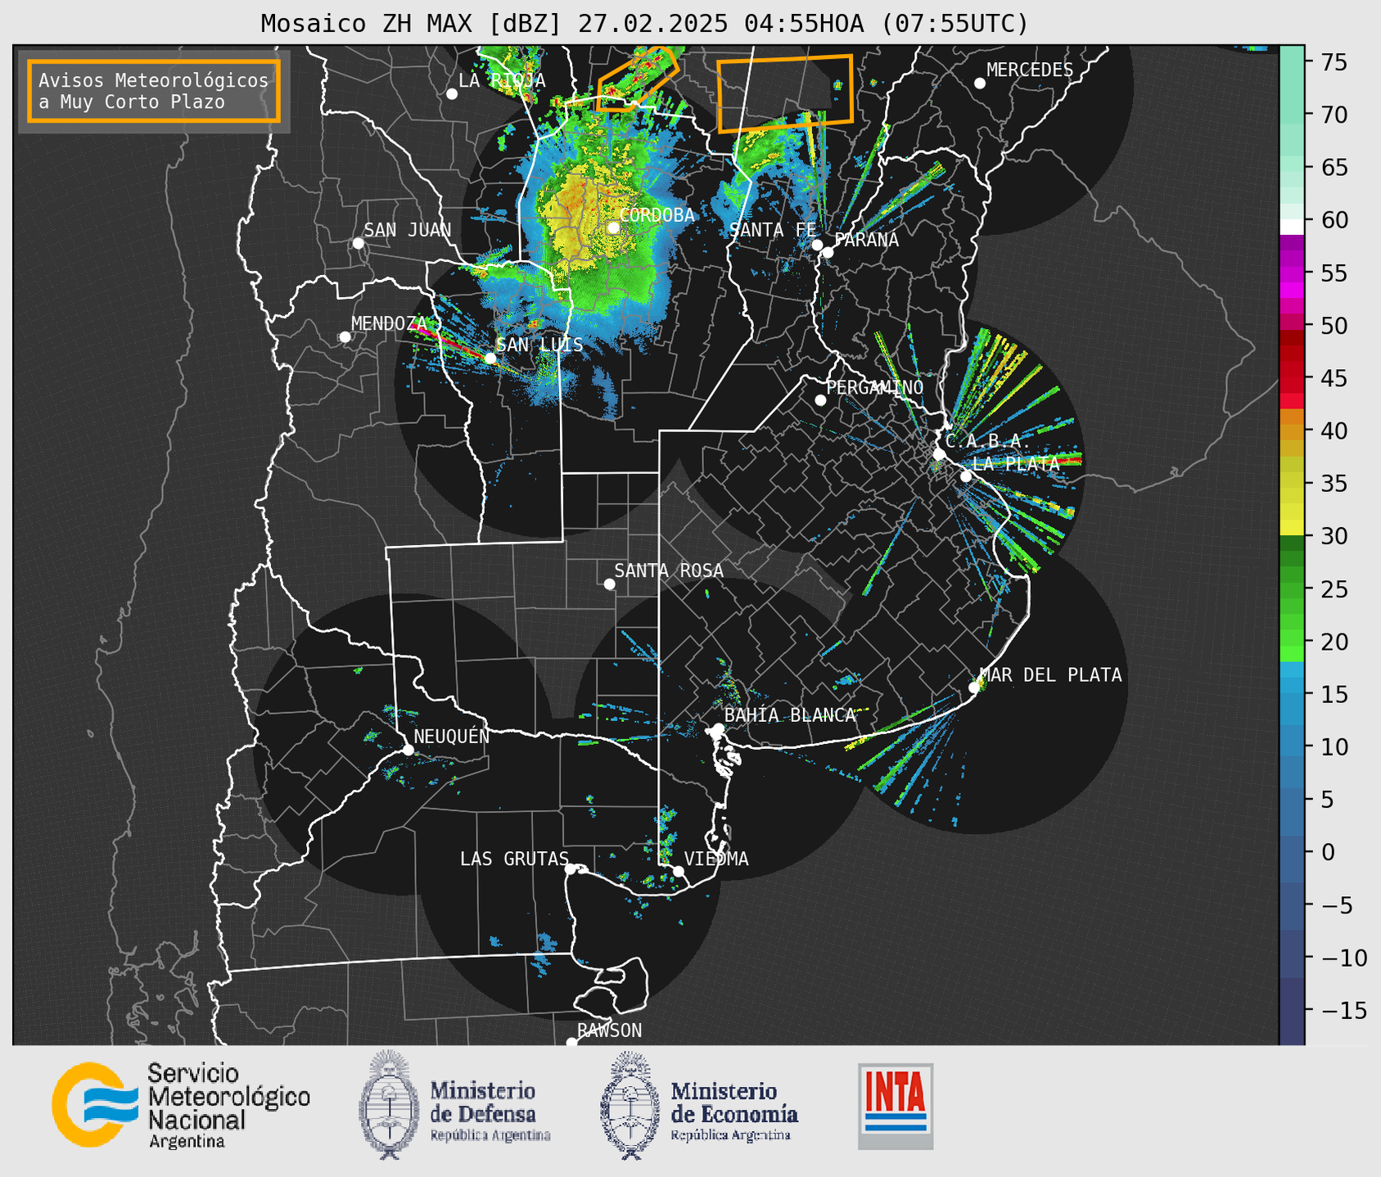Click the Santa Fe city marker
This screenshot has height=1177, width=1381.
(817, 245)
